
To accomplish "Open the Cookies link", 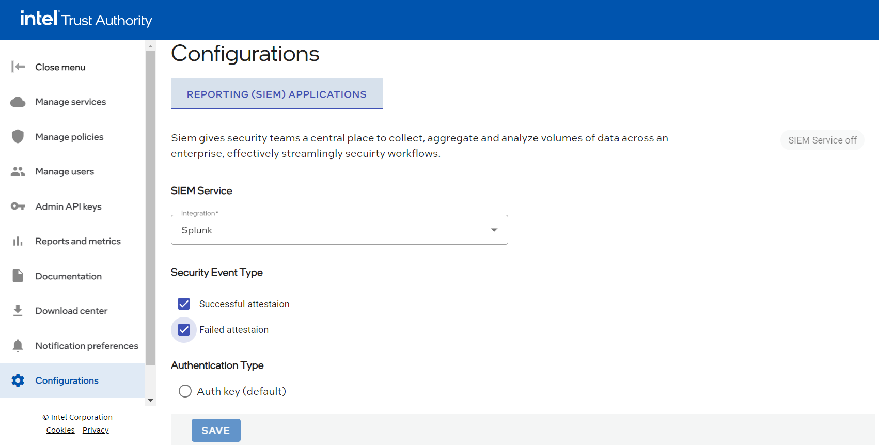I will point(60,430).
